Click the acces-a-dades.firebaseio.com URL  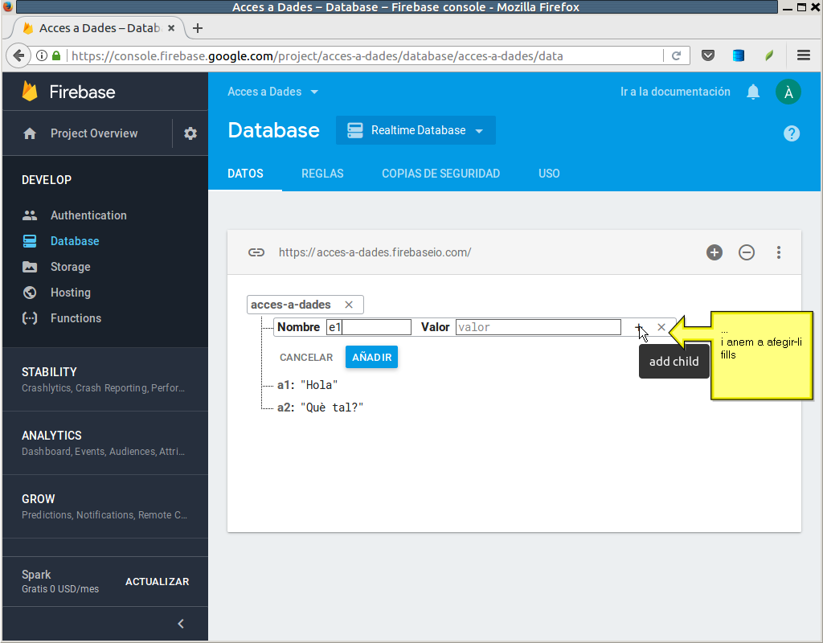[x=375, y=252]
